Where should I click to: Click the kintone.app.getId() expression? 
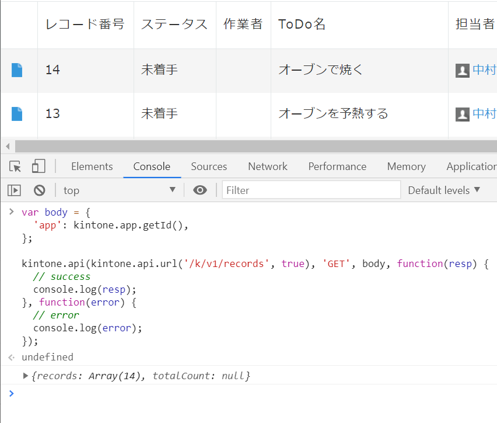(128, 226)
